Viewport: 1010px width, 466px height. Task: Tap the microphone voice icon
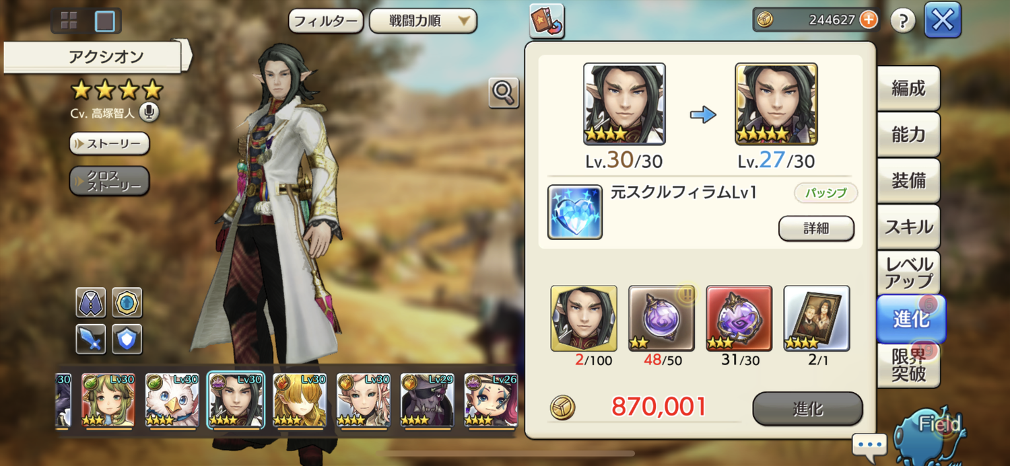point(149,113)
